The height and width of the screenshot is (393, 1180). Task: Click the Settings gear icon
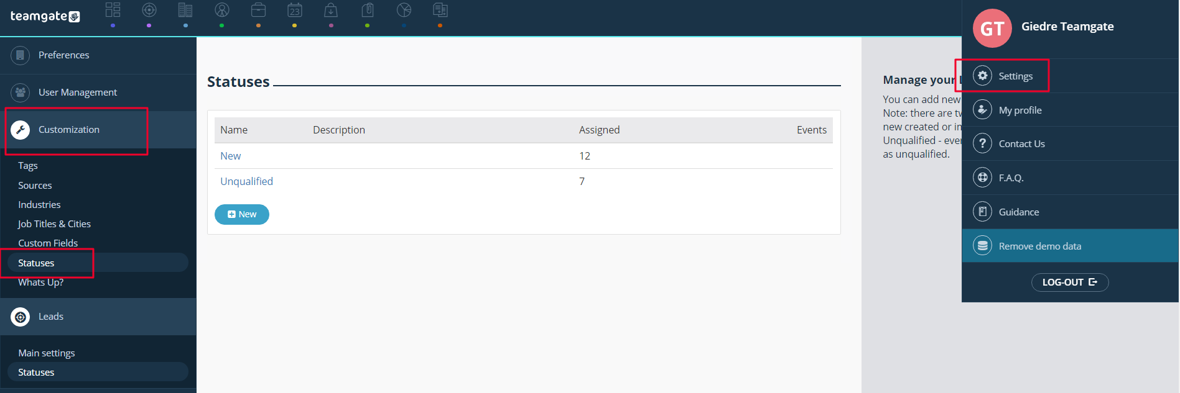click(982, 76)
